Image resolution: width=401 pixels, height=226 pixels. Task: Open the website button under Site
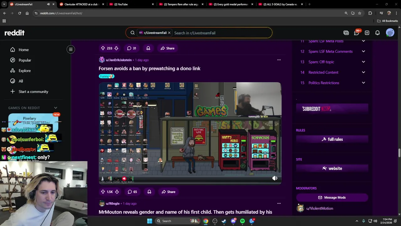pyautogui.click(x=332, y=169)
